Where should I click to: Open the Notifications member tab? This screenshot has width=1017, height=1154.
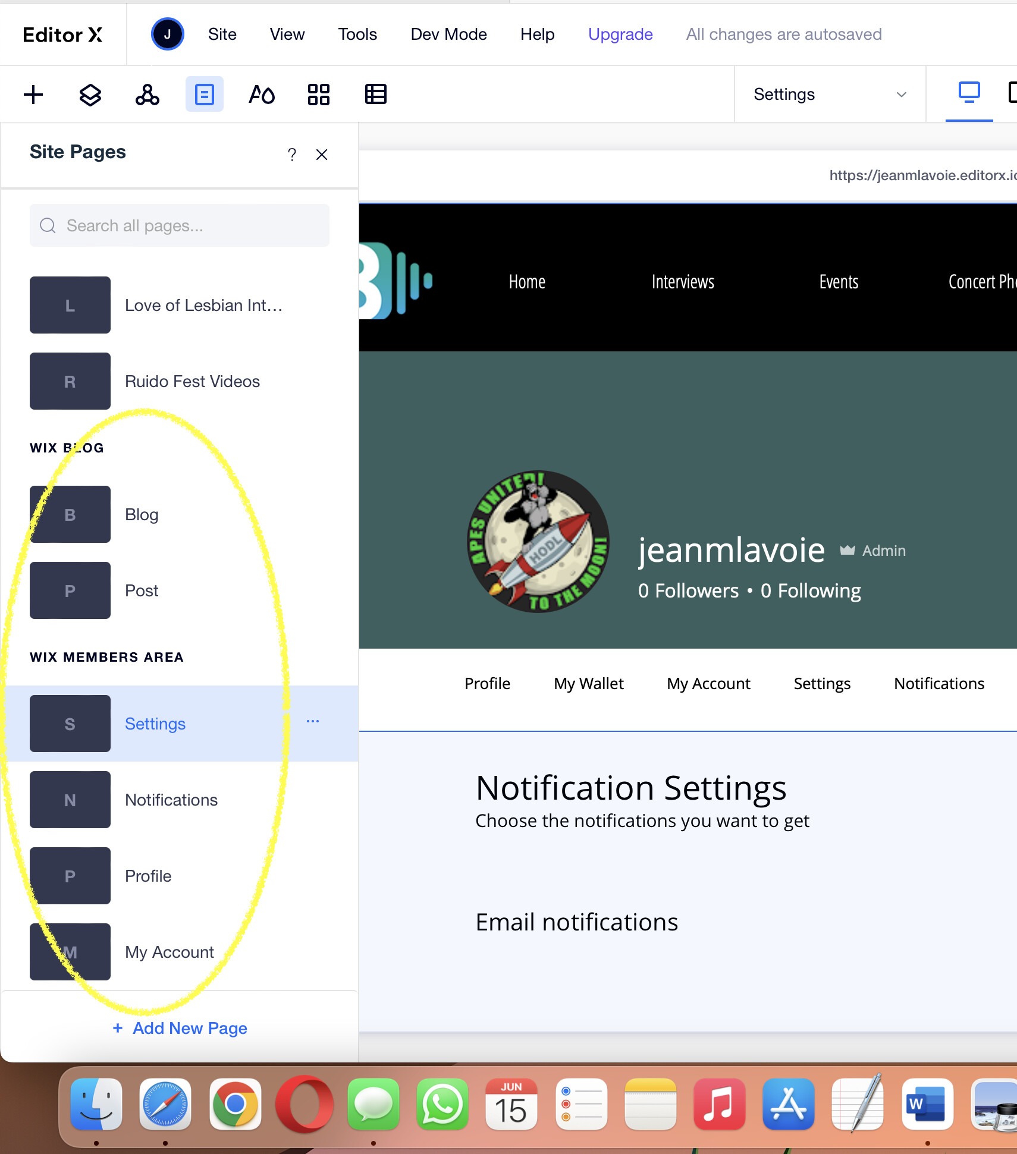click(x=939, y=684)
